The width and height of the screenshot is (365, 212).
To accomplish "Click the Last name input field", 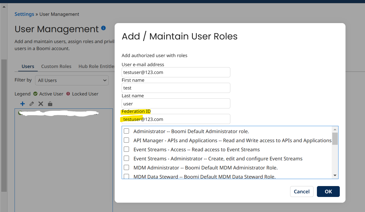I will pos(176,103).
